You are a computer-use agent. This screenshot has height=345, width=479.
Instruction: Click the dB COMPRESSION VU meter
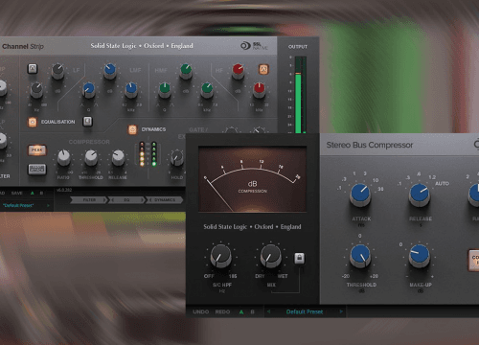(x=252, y=179)
